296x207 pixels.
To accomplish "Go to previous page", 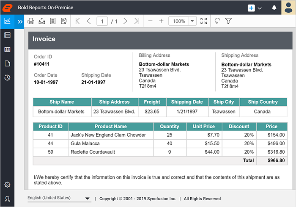I will 89,21.
